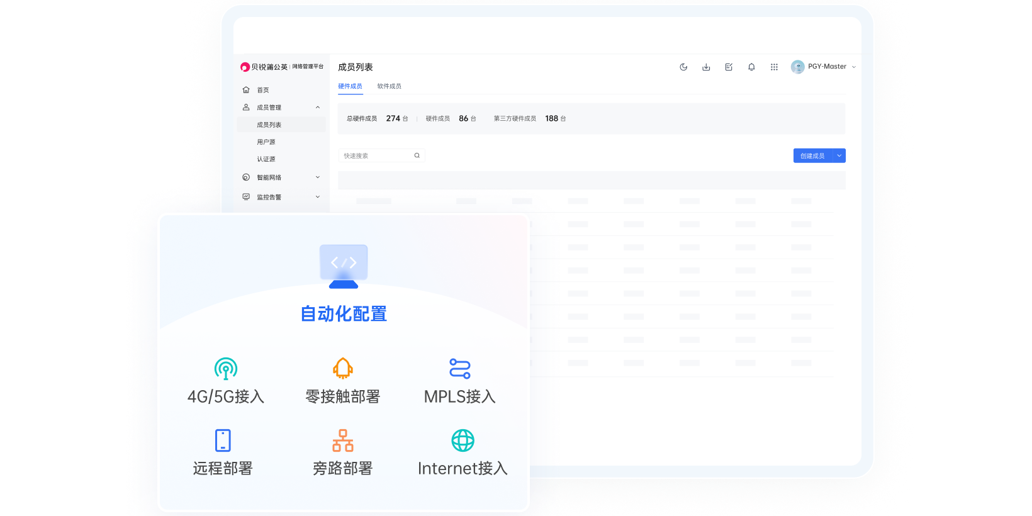Click the 旁路部署 network icon
Screen dimensions: 1032x516
tap(343, 440)
